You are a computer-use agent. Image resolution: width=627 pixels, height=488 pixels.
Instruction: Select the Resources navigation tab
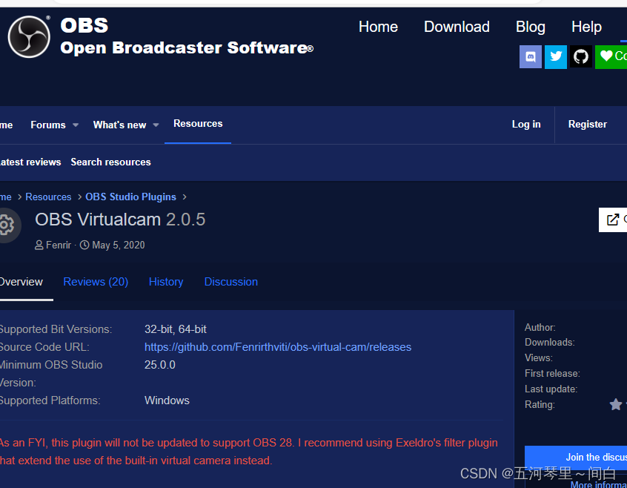pyautogui.click(x=198, y=124)
